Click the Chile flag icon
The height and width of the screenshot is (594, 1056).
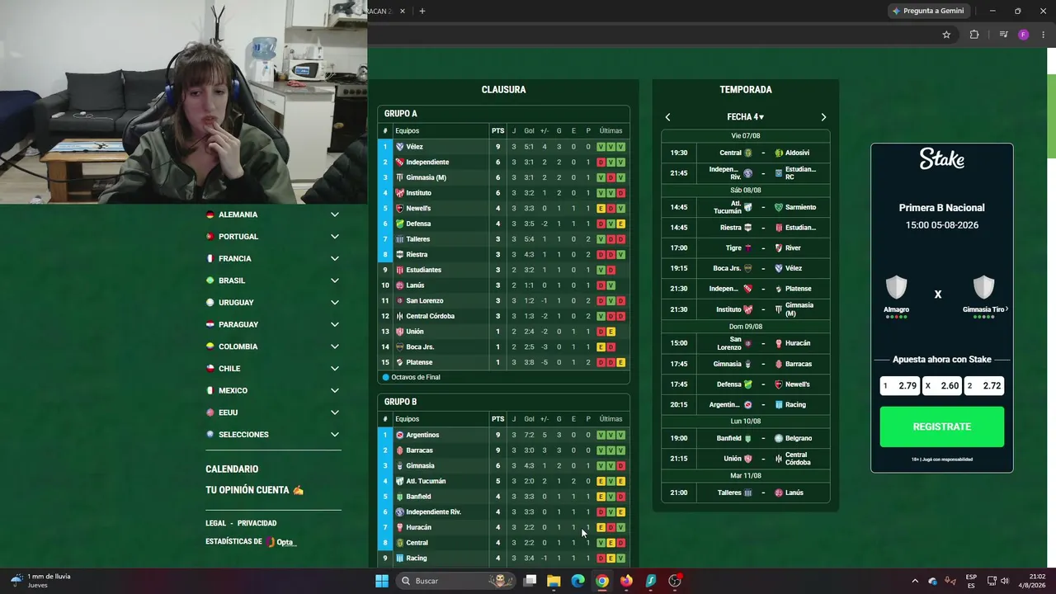pos(210,369)
